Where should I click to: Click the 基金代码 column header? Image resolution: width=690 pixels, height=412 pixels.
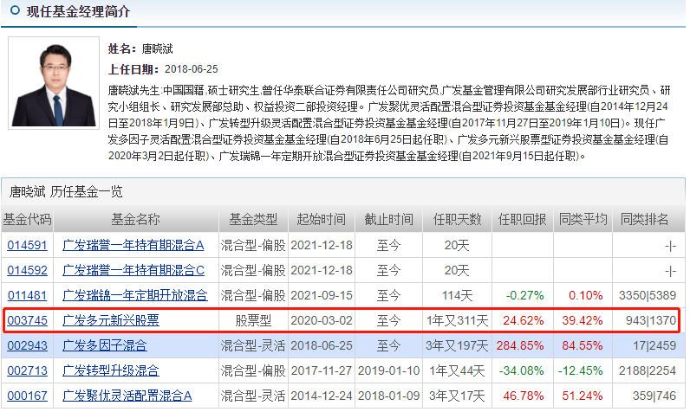click(x=27, y=219)
